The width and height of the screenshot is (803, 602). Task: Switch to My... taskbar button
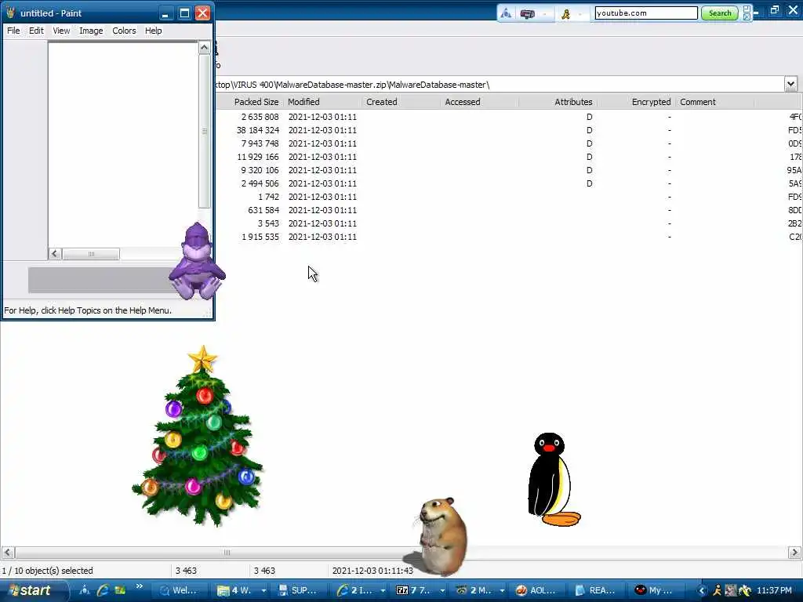(x=658, y=590)
